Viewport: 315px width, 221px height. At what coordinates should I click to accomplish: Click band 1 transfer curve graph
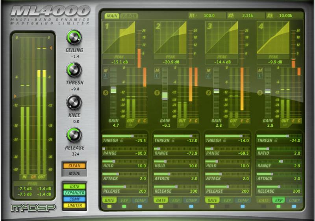119,37
